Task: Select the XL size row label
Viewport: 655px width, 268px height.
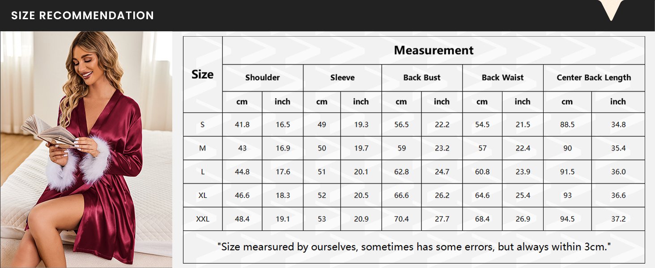Action: click(203, 196)
